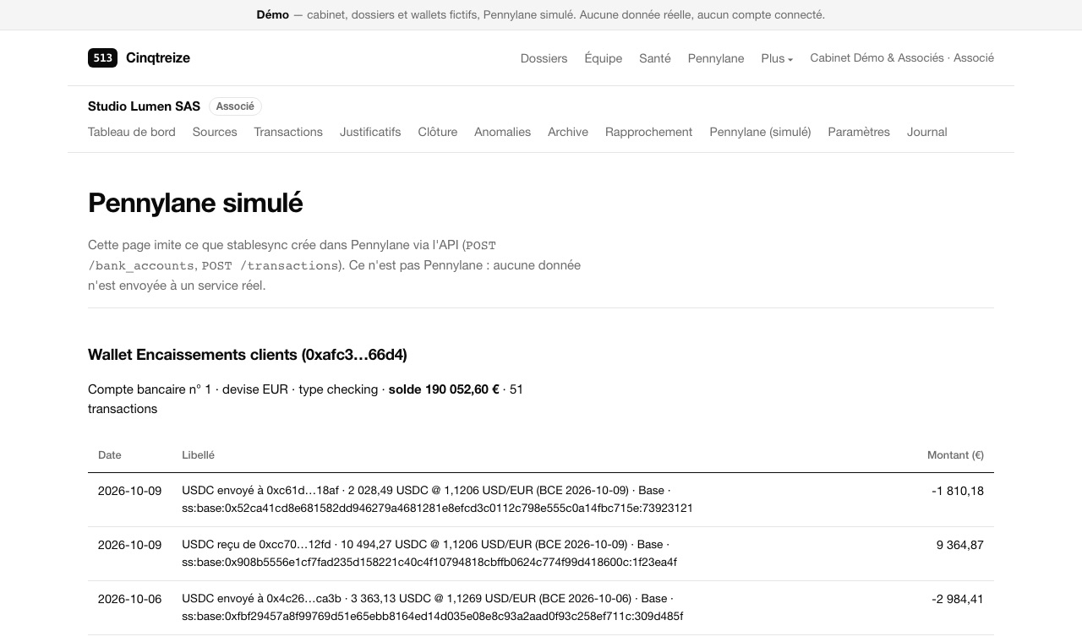
Task: Select the Justificatifs tab
Action: (x=370, y=132)
